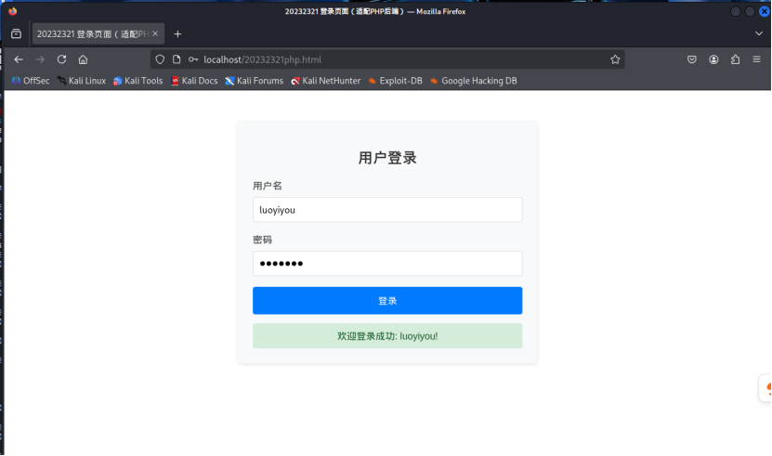This screenshot has width=772, height=456.
Task: Click the 用户名 input field
Action: pyautogui.click(x=387, y=210)
